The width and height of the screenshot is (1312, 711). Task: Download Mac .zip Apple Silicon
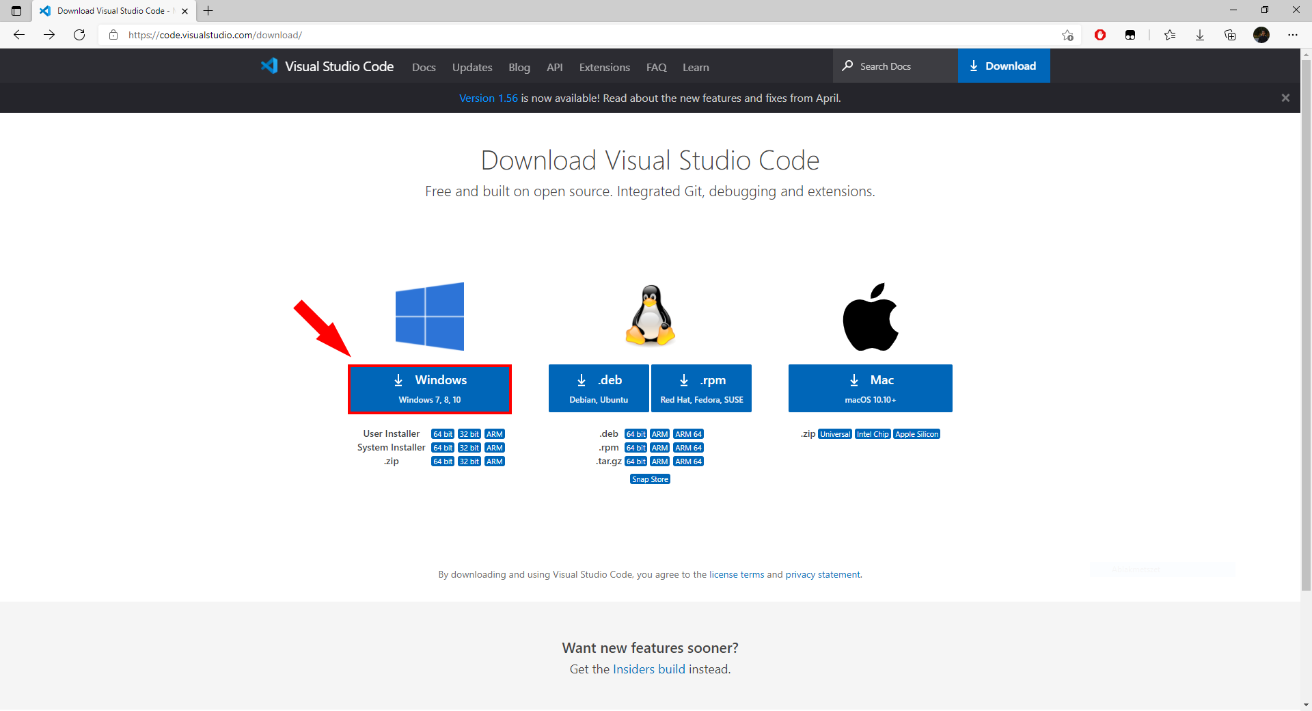(x=917, y=434)
